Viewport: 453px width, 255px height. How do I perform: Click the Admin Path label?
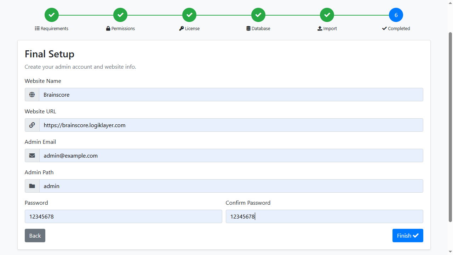pos(39,172)
